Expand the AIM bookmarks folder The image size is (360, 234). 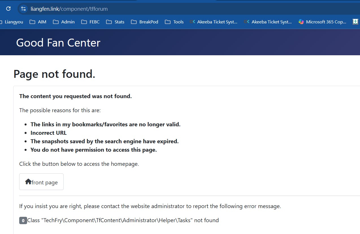38,22
